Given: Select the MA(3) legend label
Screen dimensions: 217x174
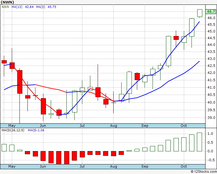Looking at the screenshot, I should (x=41, y=7).
